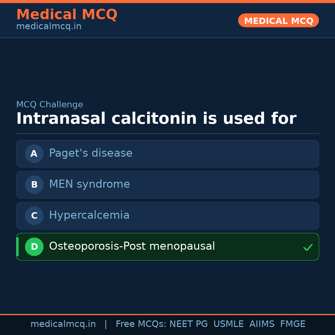Image resolution: width=335 pixels, height=335 pixels.
Task: Click the green letter D circle icon
Action: [34, 247]
